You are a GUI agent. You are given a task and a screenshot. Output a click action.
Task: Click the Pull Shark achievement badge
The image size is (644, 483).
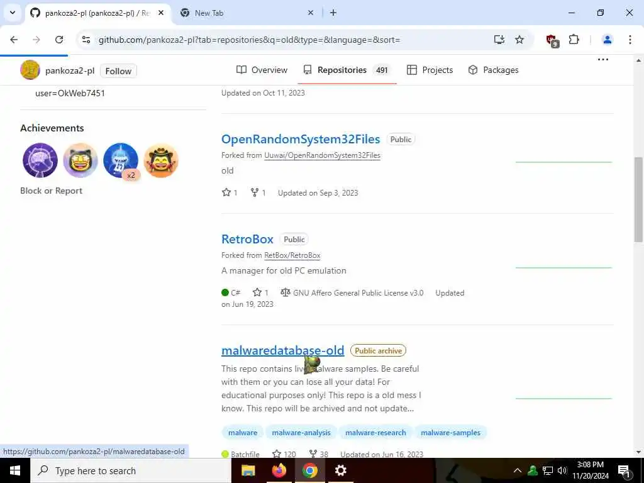point(121,160)
